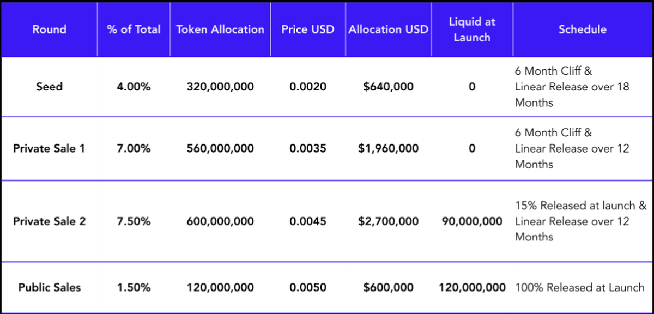Image resolution: width=654 pixels, height=314 pixels.
Task: Select the Private Sale 2 row label
Action: (x=49, y=221)
